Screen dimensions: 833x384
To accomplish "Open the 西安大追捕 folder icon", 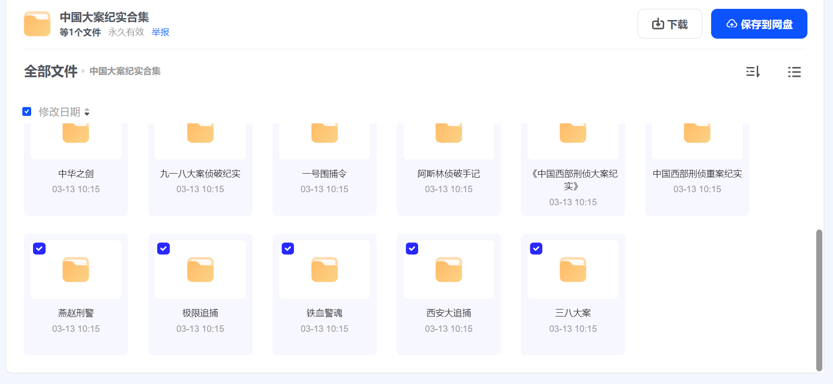I will [448, 269].
